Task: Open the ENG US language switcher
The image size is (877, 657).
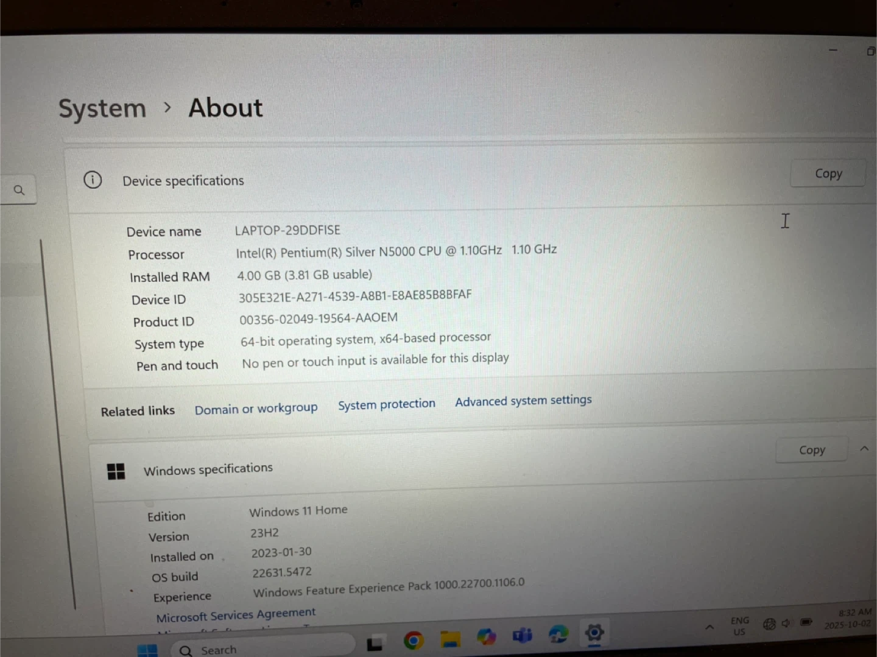Action: [739, 626]
